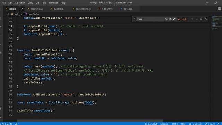
Task: Click 'event.preventDefault();' on line 40
Action: coord(43,54)
